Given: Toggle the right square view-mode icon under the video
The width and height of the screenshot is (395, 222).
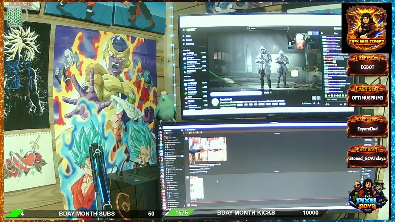Looking at the screenshot, I should [x=318, y=98].
